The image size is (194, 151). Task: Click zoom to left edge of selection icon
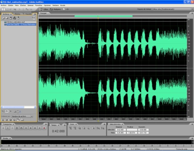pos(89,128)
